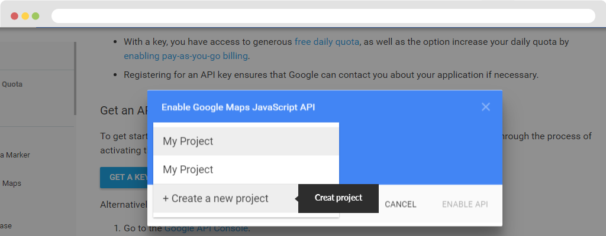The width and height of the screenshot is (606, 236).
Task: Select sidebar item ending in ase
Action: point(6,226)
